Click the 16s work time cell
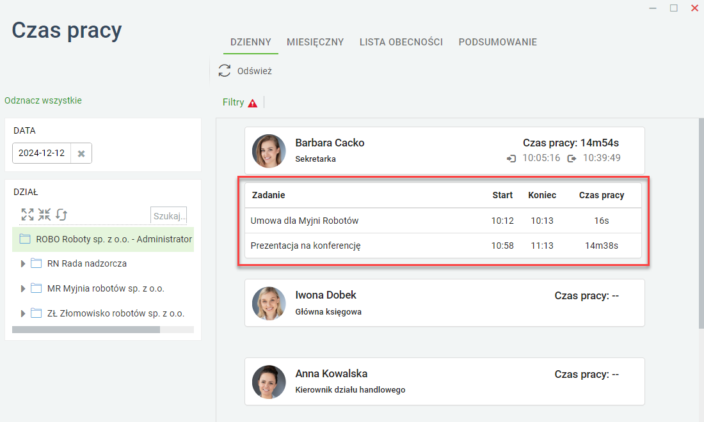Screen dimensions: 704x422 pos(601,221)
